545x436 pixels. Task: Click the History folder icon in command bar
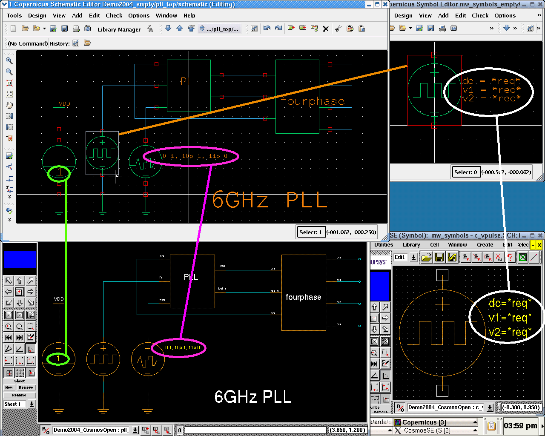pyautogui.click(x=87, y=43)
